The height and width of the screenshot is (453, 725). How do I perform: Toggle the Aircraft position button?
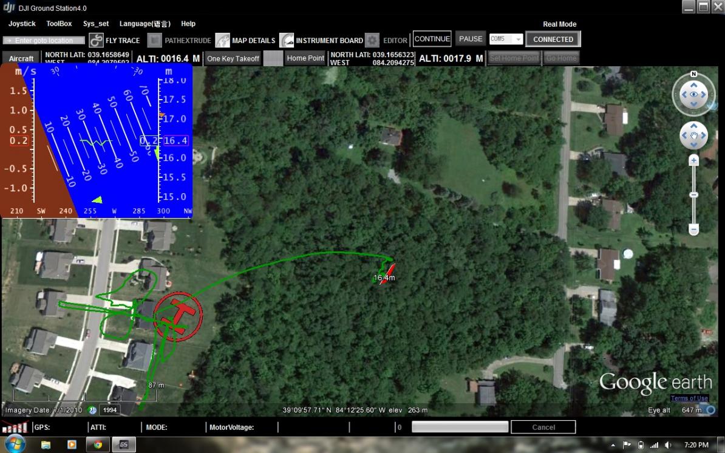pyautogui.click(x=21, y=59)
